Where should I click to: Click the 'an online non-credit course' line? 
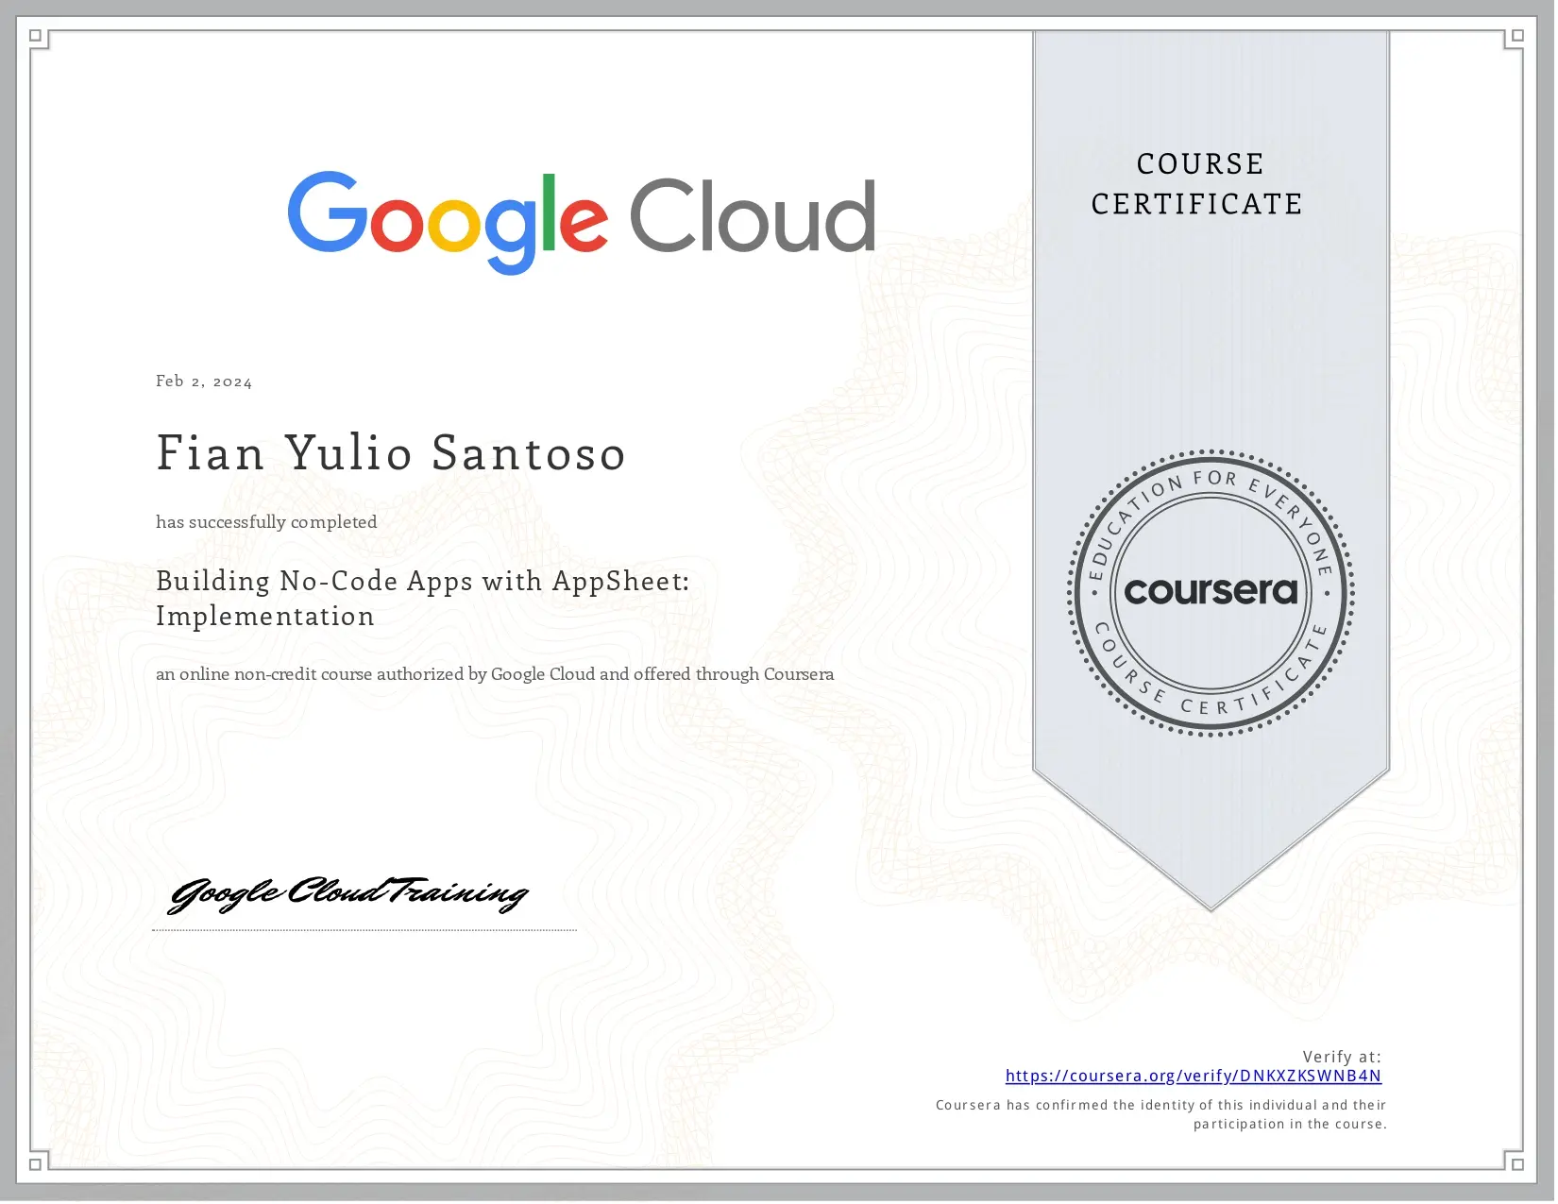click(x=495, y=675)
